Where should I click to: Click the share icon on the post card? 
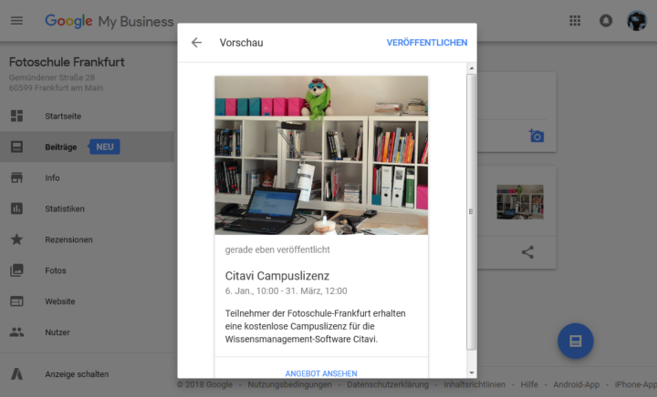(527, 252)
